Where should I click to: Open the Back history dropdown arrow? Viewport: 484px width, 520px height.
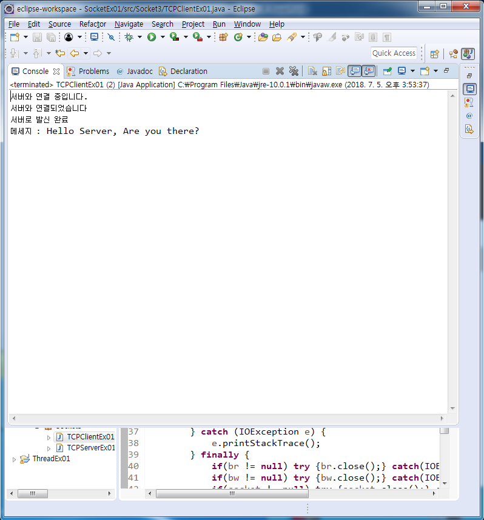[86, 53]
